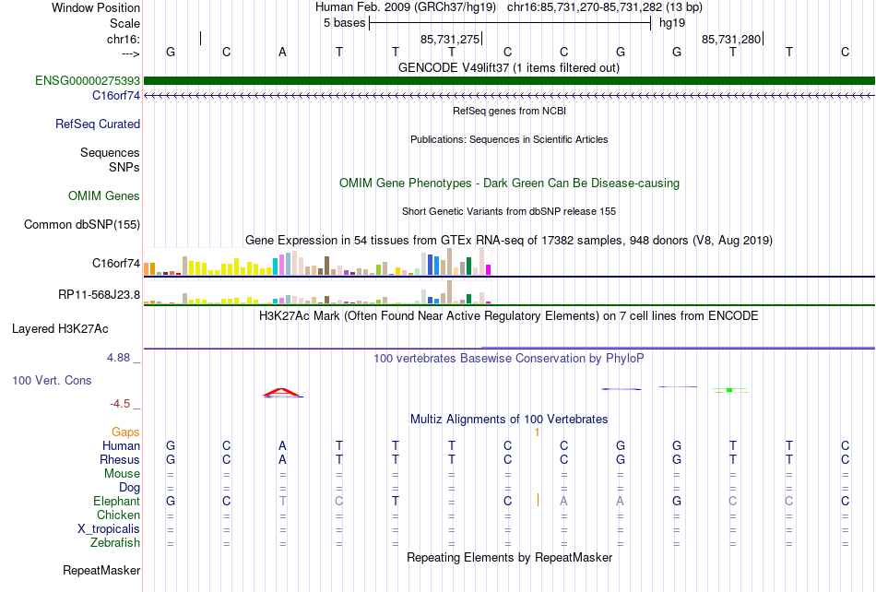The width and height of the screenshot is (876, 592).
Task: Select the Chicken alignment row label
Action: (118, 515)
